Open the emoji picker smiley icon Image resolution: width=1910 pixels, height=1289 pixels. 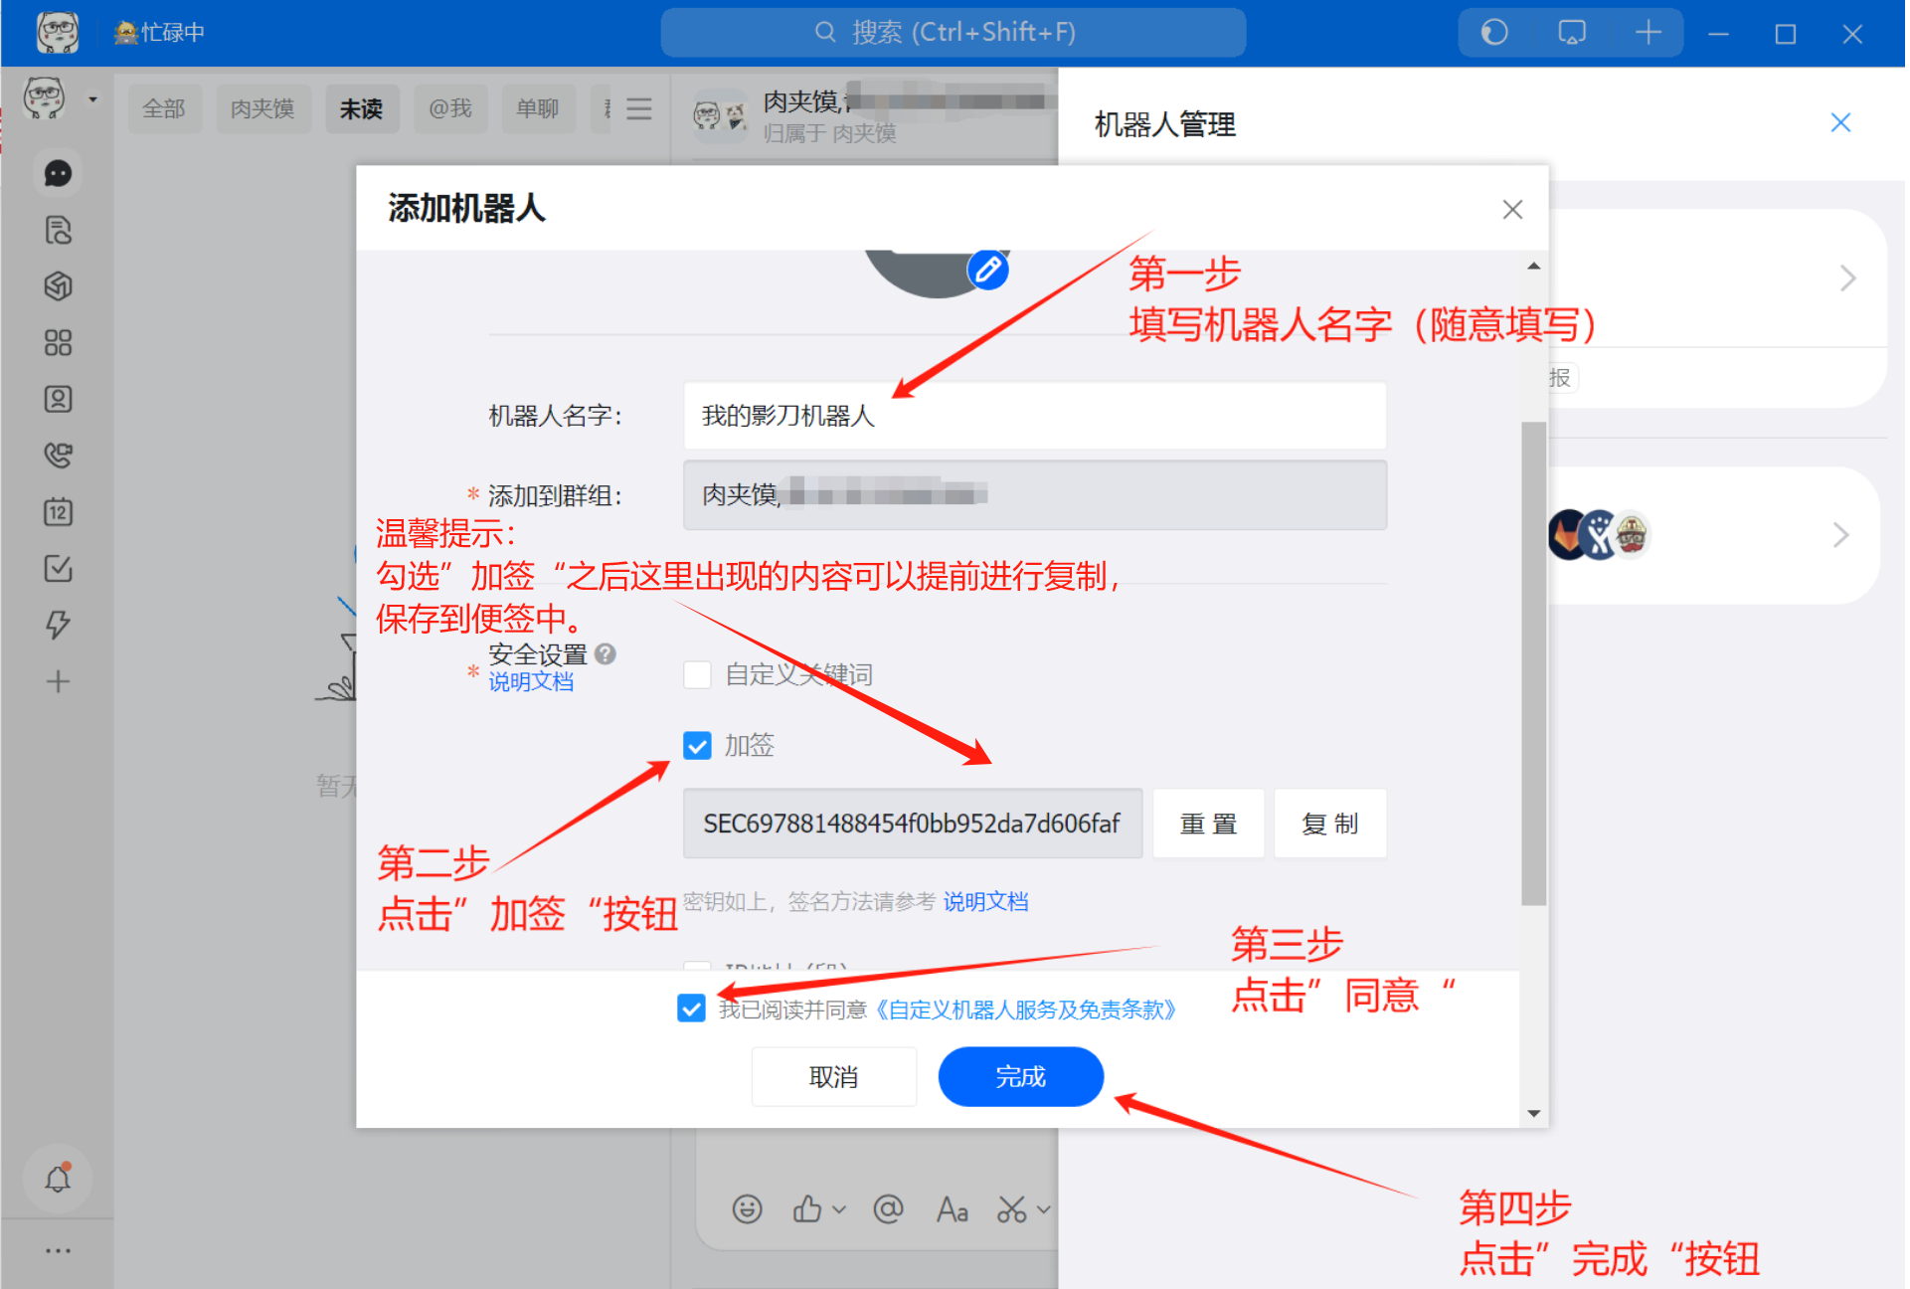point(747,1208)
